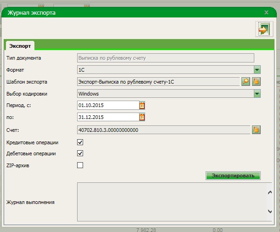This screenshot has height=232, width=280.
Task: Click the export arrow icon at top right
Action: click(x=263, y=29)
